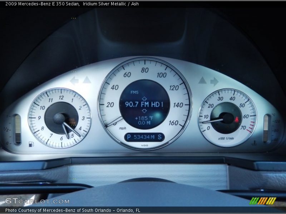The width and height of the screenshot is (286, 214).
Task: Tap the left turn signal arrow indicator
Action: 74,81
